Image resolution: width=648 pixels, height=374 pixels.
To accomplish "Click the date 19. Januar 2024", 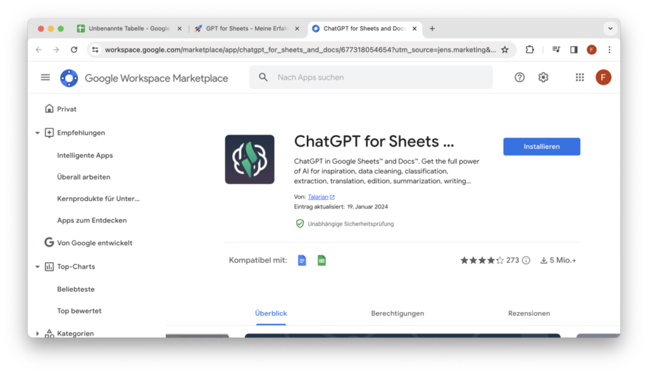I will click(368, 207).
